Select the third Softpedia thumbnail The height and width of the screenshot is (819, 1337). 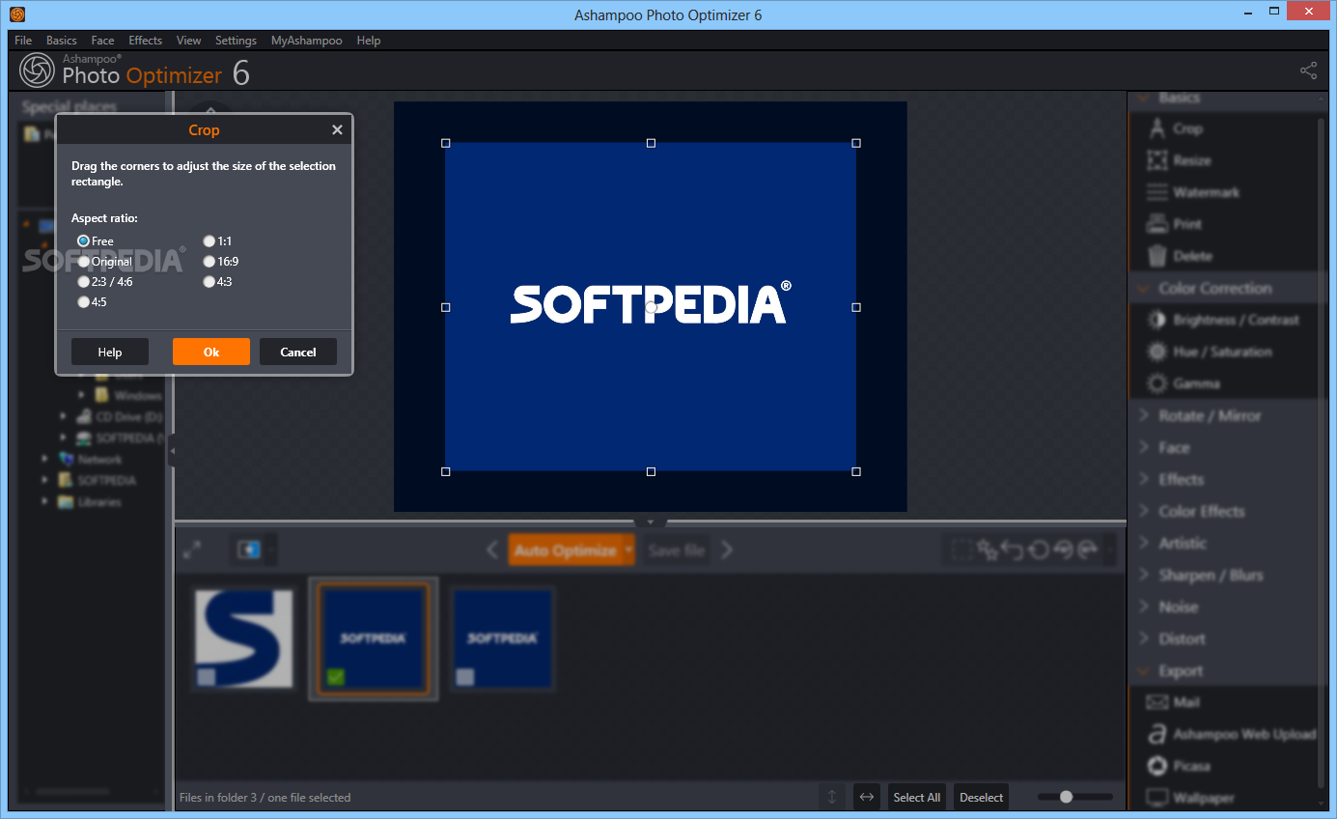point(502,638)
